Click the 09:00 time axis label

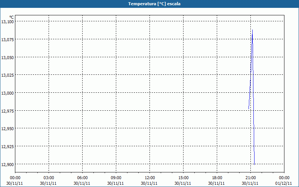coord(116,178)
